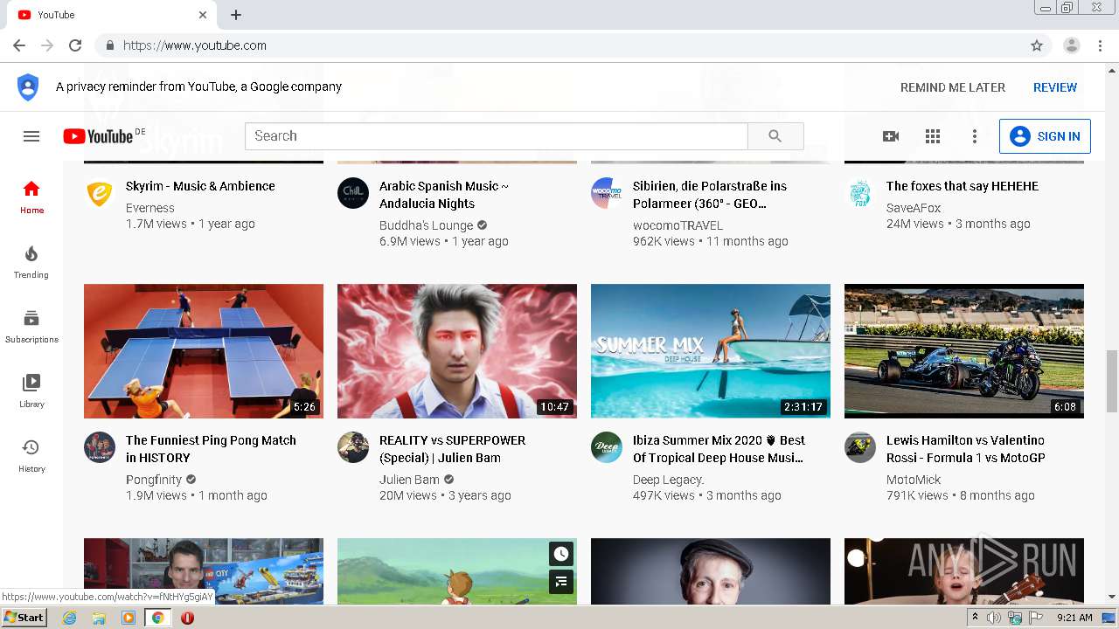
Task: Open the Everness channel avatar
Action: (x=100, y=194)
